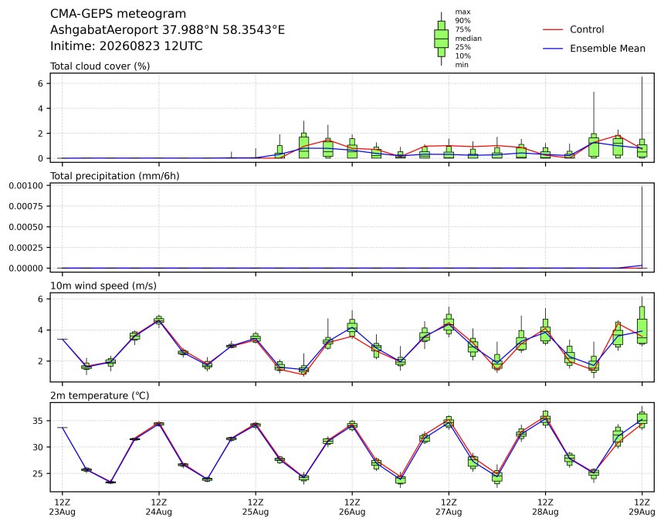
Task: Click the '10m wind speed (m/s)' panel title
Action: 103,286
